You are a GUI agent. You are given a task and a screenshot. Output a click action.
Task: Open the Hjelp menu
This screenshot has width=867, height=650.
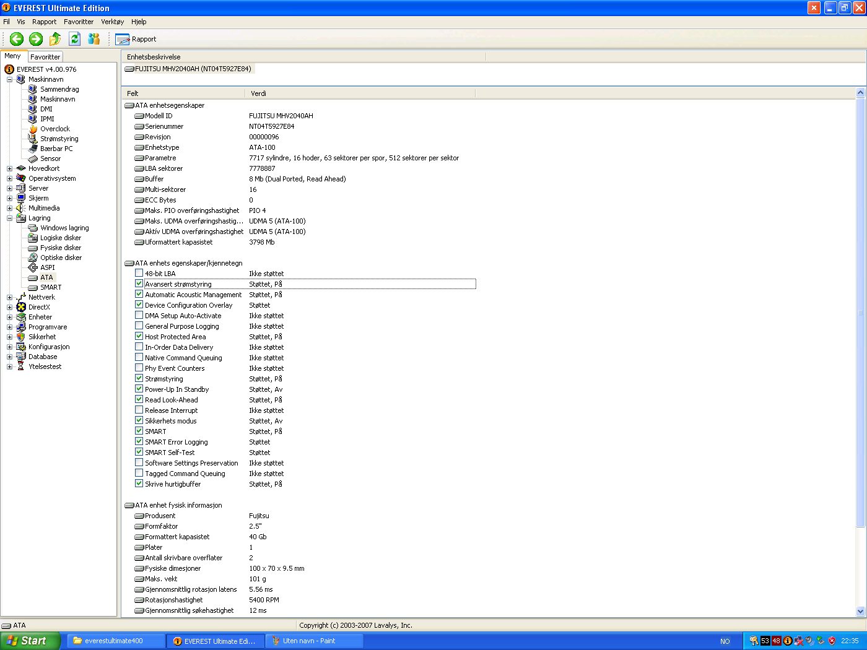(x=139, y=22)
